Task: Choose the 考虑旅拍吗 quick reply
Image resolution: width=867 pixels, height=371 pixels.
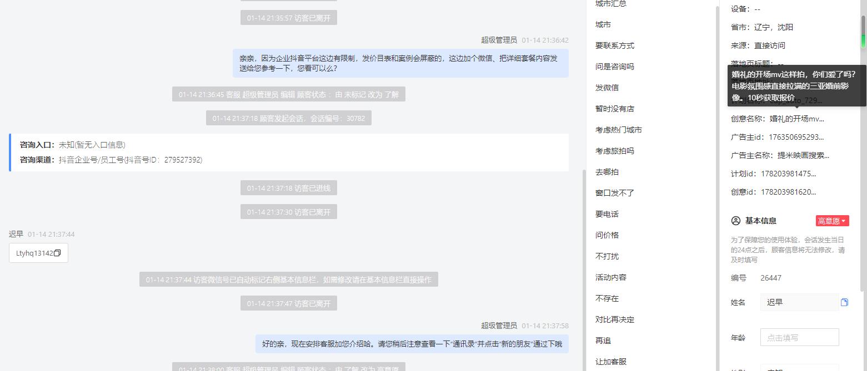Action: [615, 151]
